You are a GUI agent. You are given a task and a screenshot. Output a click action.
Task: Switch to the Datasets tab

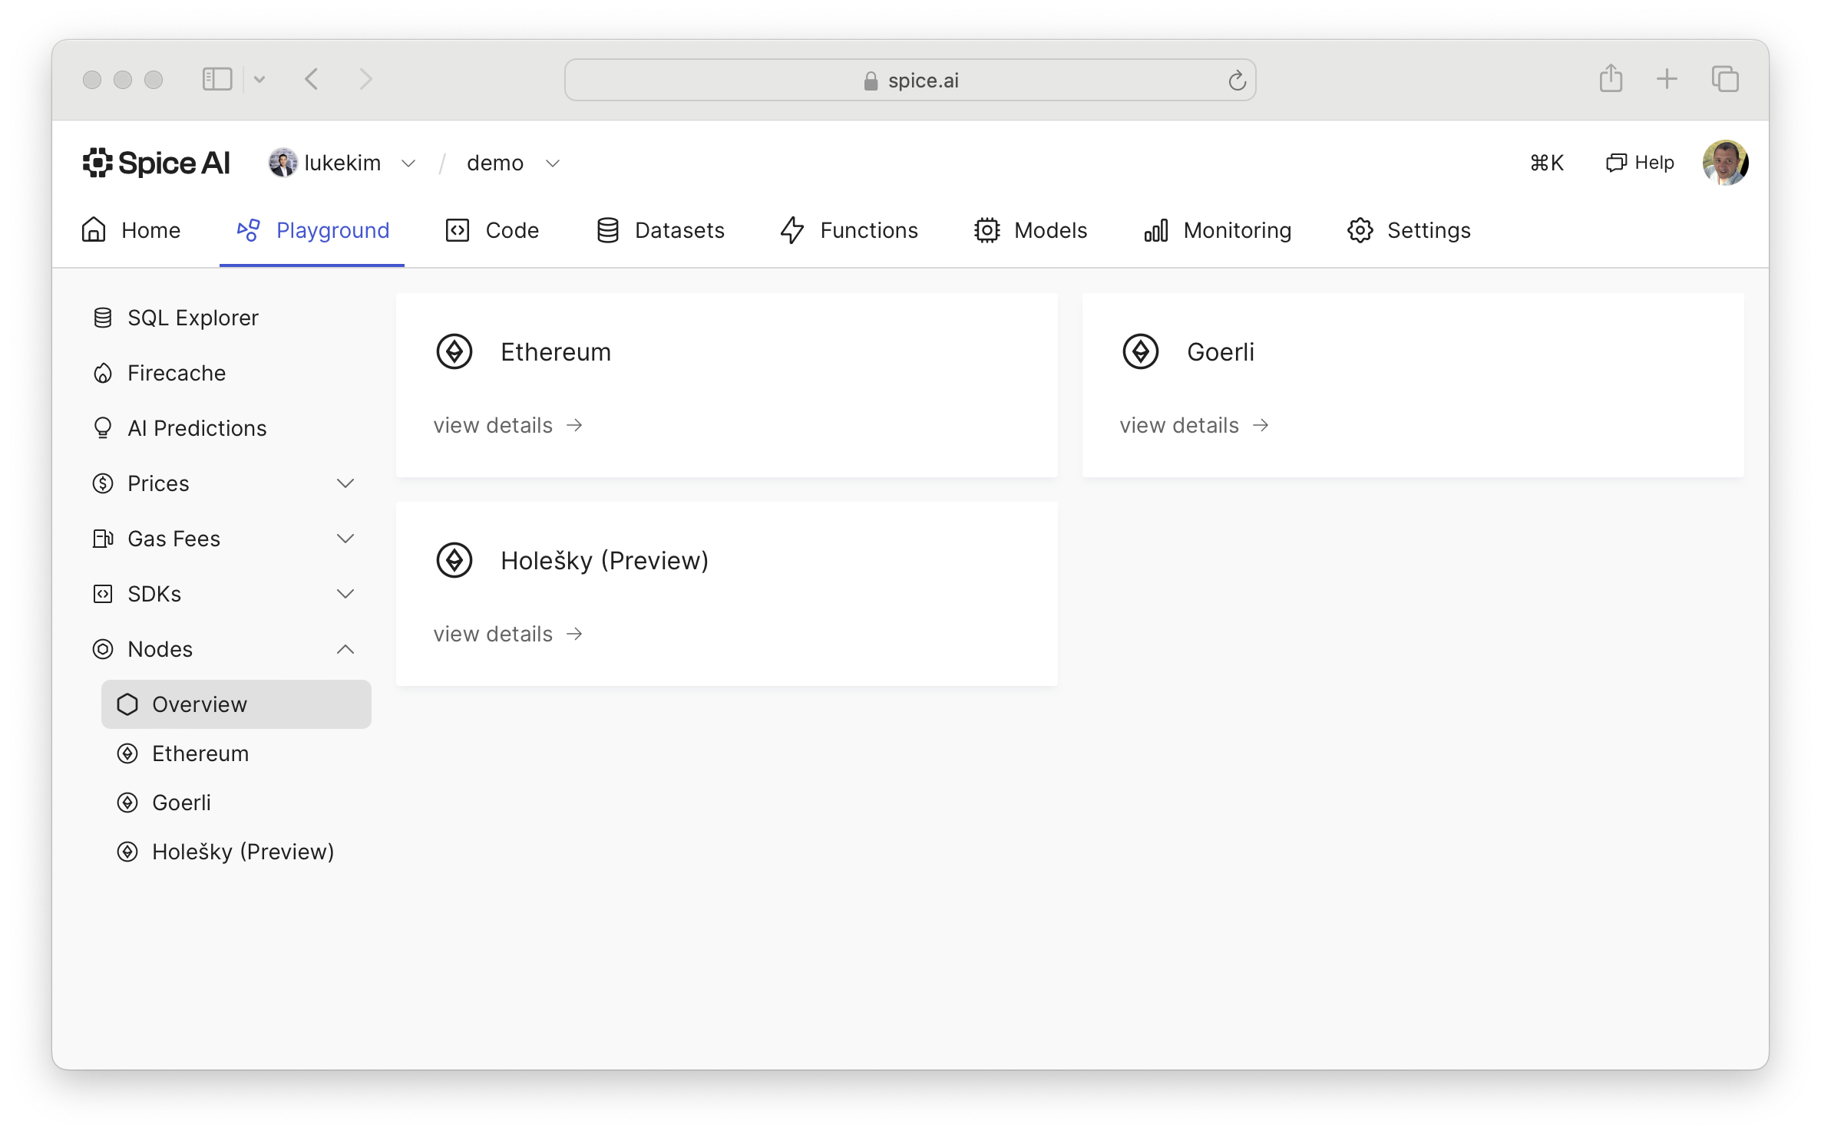[660, 230]
